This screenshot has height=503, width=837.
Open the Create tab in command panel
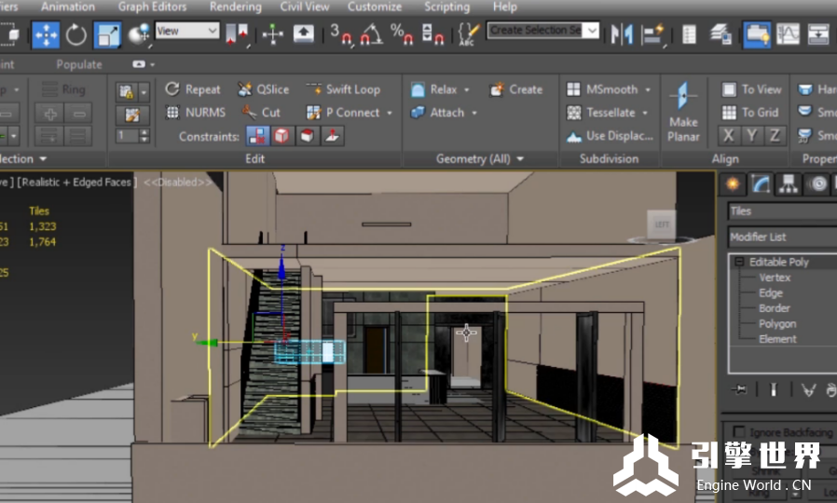coord(733,184)
